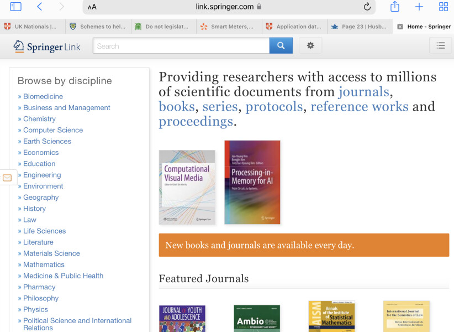This screenshot has width=454, height=332.
Task: Open the envelope feedback icon
Action: click(x=7, y=178)
